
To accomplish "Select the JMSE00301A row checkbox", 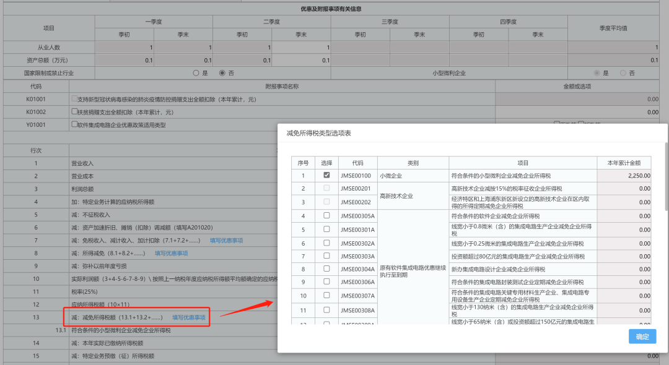I will pos(326,229).
